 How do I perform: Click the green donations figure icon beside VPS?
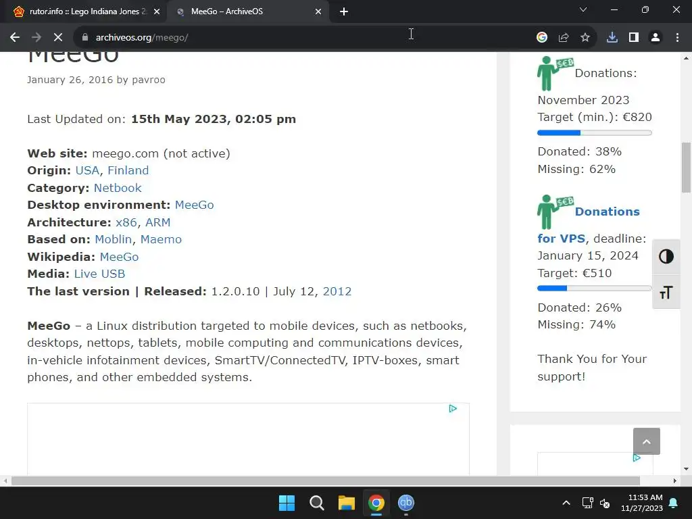(x=555, y=212)
